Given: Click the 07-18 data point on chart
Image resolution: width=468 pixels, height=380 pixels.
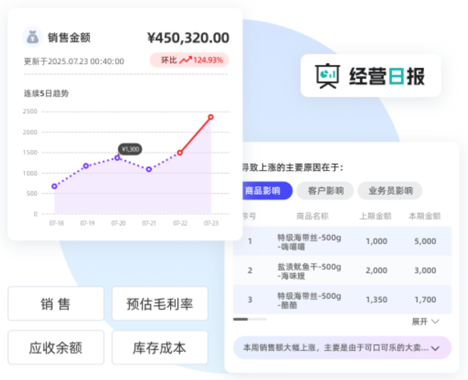Looking at the screenshot, I should tap(54, 186).
